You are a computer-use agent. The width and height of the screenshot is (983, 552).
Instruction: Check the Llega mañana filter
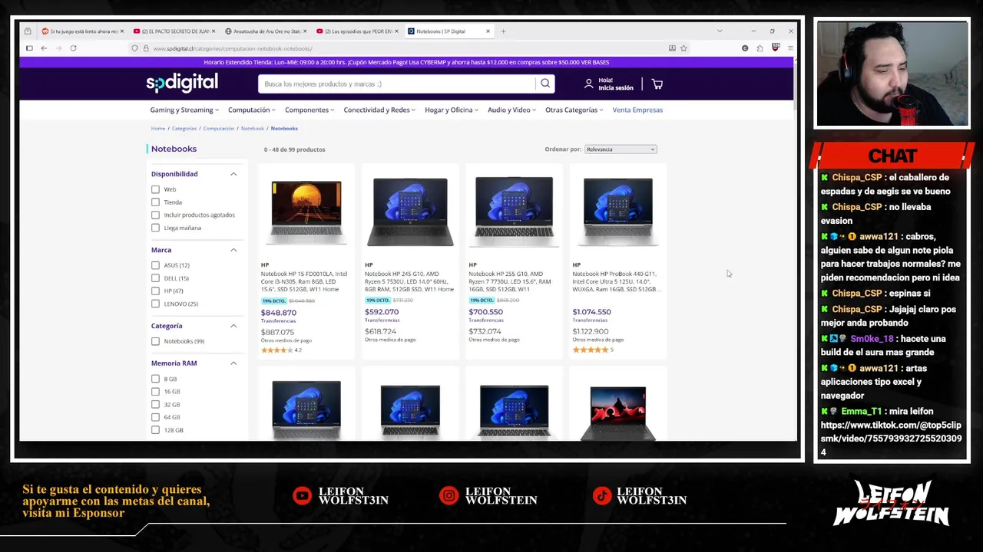(x=155, y=228)
